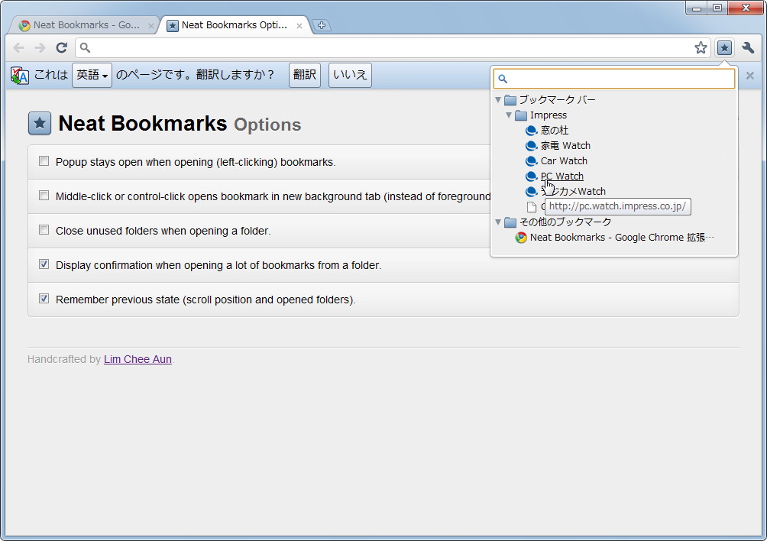Screen dimensions: 767x541
Task: Open the PC Watch bookmark favicon
Action: tap(531, 176)
